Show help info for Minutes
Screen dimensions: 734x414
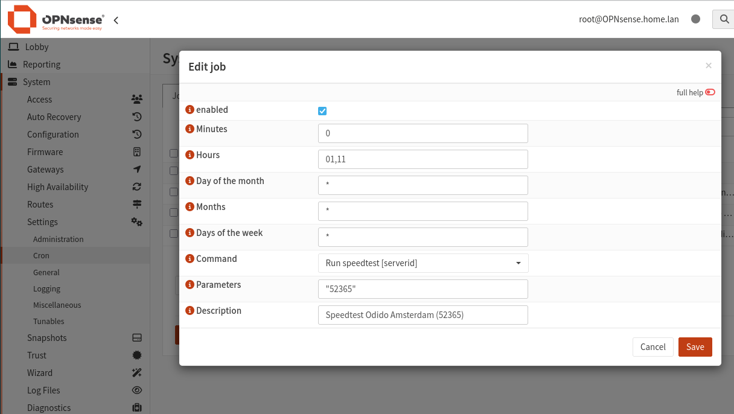point(190,129)
